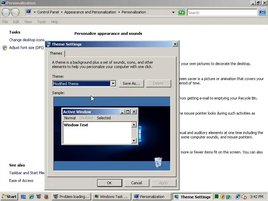Open the Theme dropdown arrow

(x=113, y=83)
